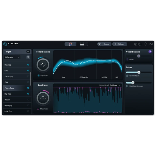
Task: Toggle the Level power icon
Action: pyautogui.click(x=127, y=59)
